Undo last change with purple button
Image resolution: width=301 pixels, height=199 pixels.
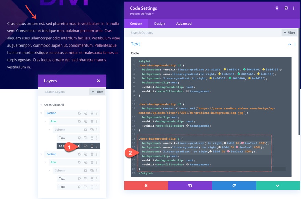190,186
